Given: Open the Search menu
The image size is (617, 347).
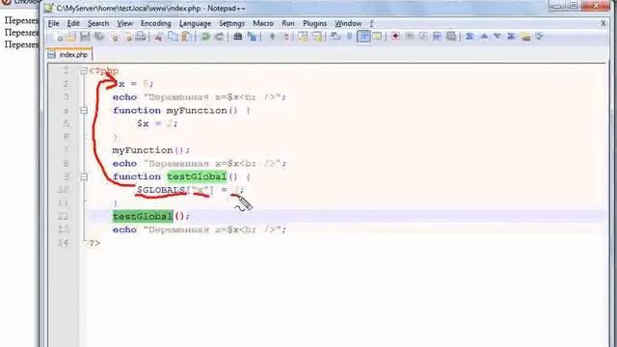Looking at the screenshot, I should coord(98,23).
